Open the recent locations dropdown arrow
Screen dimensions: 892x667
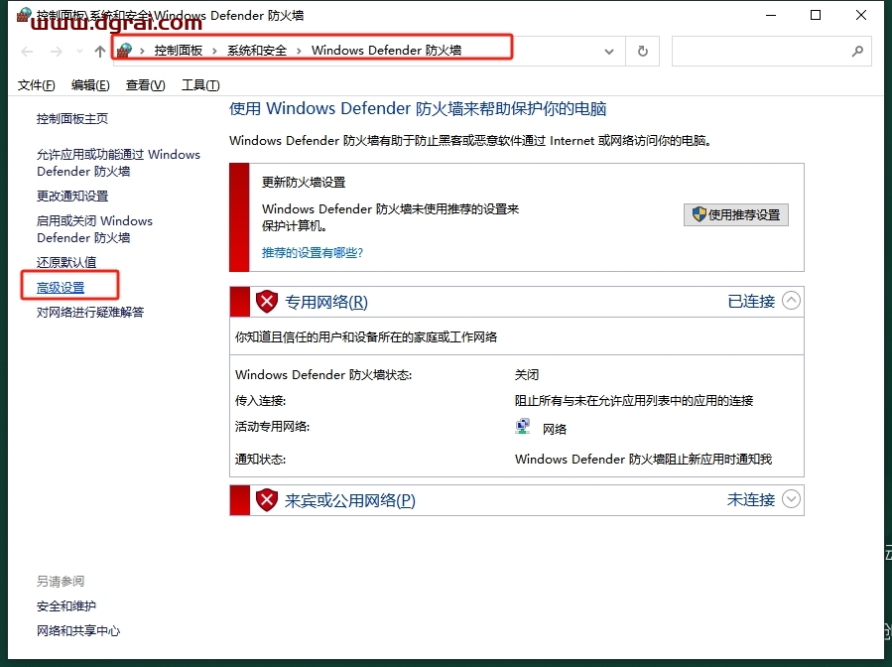[x=79, y=52]
